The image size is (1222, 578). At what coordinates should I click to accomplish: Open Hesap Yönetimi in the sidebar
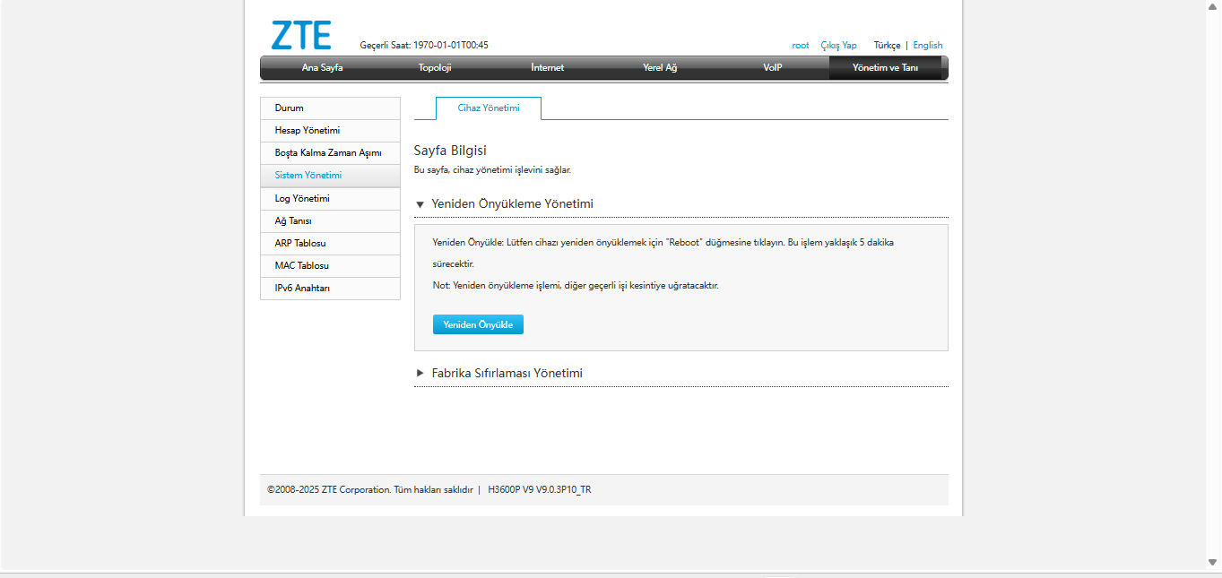330,131
